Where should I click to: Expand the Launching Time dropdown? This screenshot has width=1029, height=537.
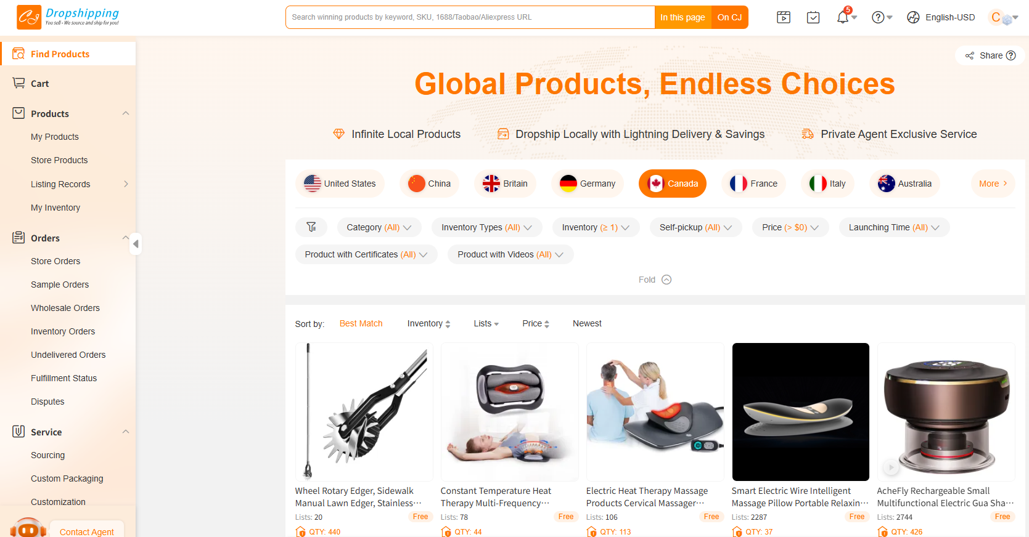point(894,227)
